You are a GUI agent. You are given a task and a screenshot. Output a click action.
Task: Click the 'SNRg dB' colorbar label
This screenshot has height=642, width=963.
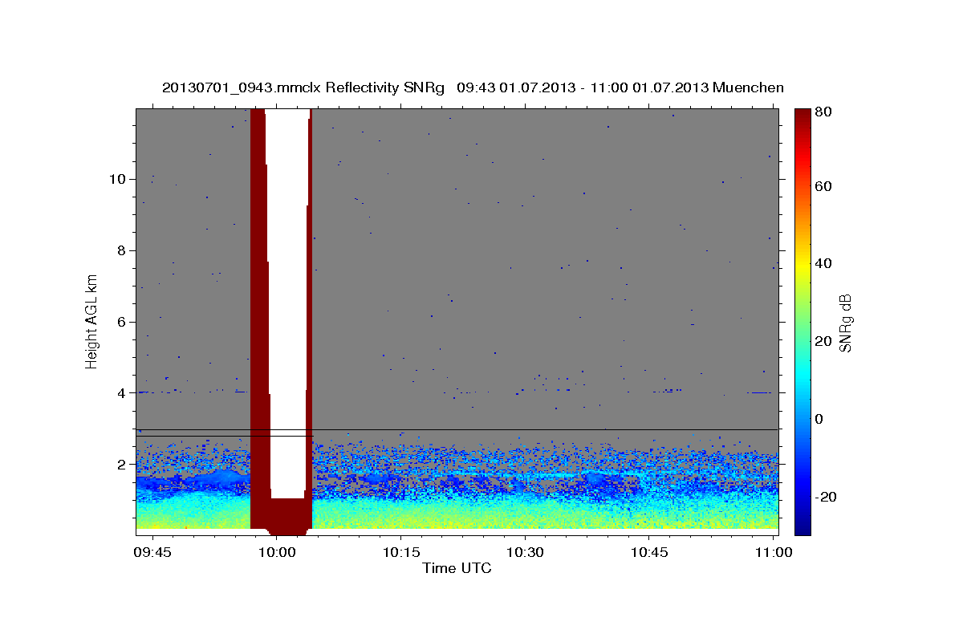pyautogui.click(x=845, y=322)
